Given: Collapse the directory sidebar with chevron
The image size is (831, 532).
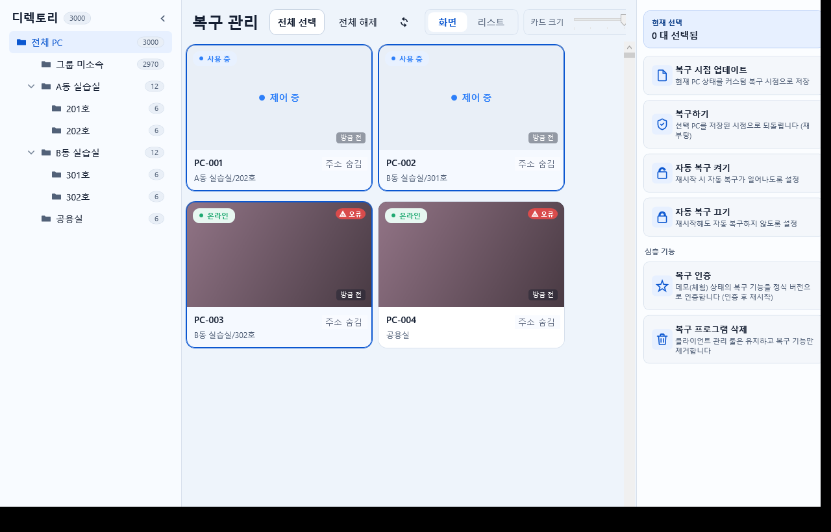Looking at the screenshot, I should click(x=163, y=18).
